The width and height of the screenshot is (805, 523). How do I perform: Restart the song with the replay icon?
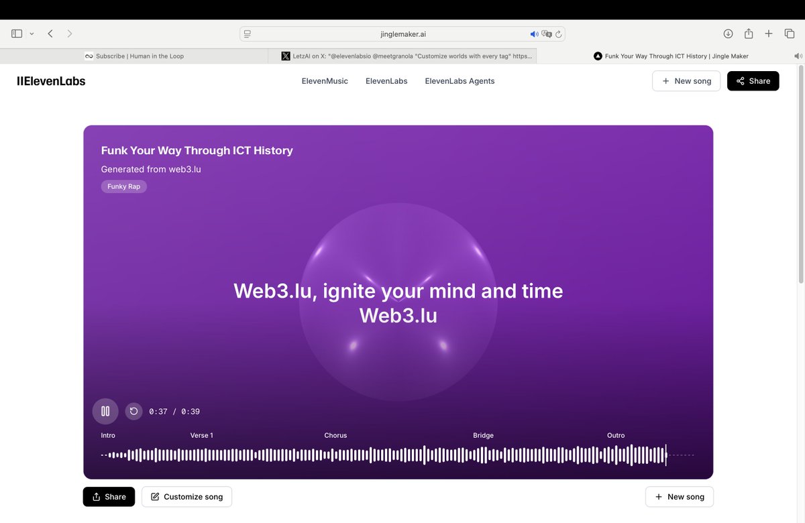click(133, 412)
